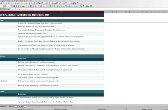
Task: Open the Window menu
Action: tap(26, 1)
